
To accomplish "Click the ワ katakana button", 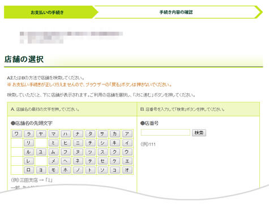I will click(x=16, y=134).
